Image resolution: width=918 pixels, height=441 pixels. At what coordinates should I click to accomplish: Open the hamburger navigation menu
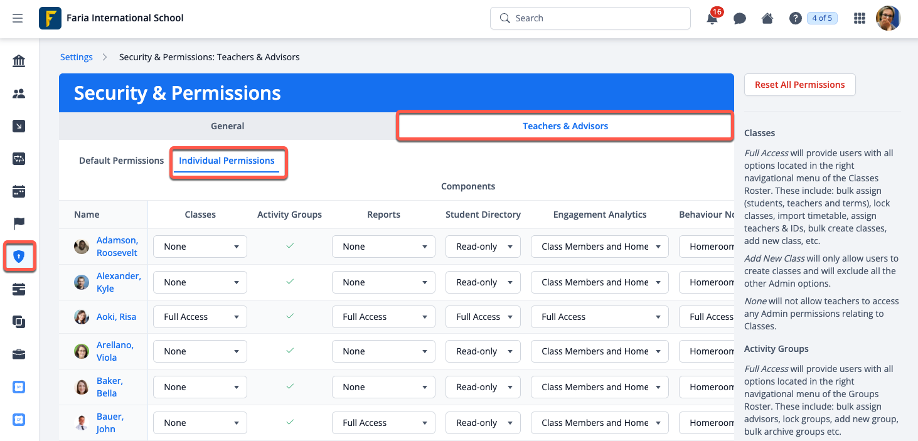18,18
